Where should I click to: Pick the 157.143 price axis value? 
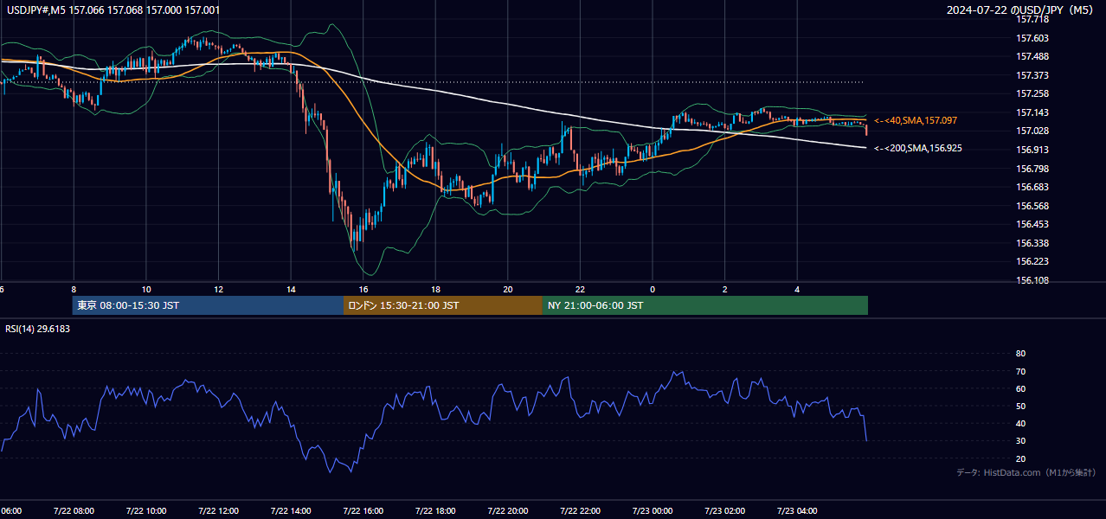(1032, 112)
